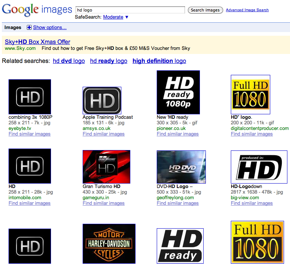
Task: Find similar images for big-view.com result
Action: tap(252, 203)
